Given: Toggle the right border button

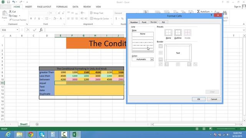Looking at the screenshot, I should (x=189, y=64).
